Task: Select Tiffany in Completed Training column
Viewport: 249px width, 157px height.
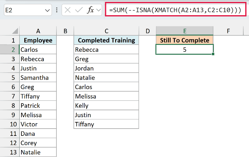Action: coord(107,124)
